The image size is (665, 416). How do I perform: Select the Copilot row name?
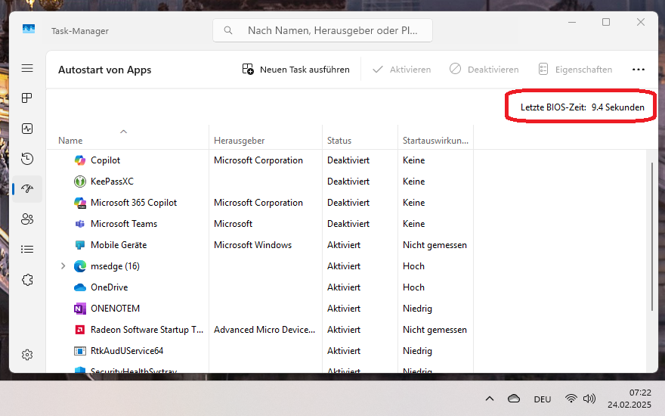pos(106,160)
